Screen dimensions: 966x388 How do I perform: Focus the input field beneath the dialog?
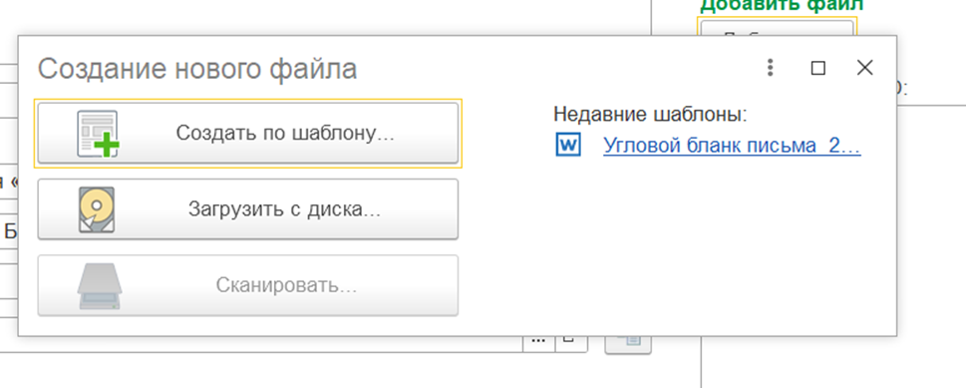(x=261, y=344)
